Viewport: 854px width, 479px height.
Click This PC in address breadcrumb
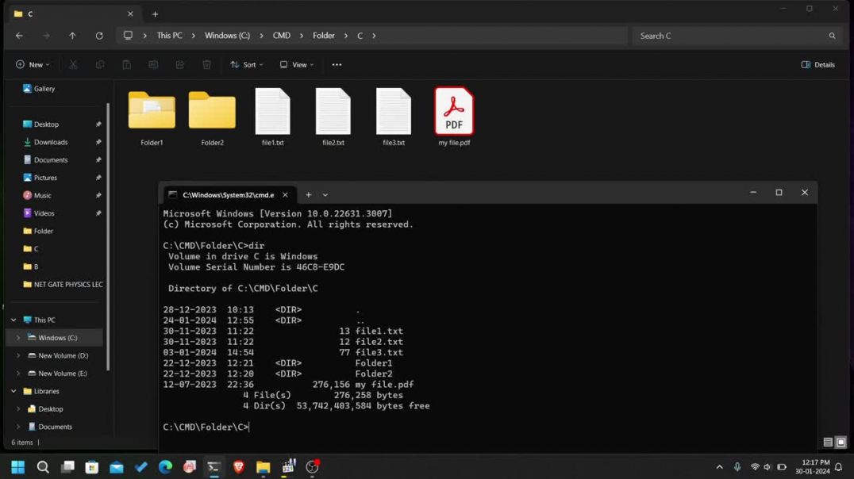point(169,36)
